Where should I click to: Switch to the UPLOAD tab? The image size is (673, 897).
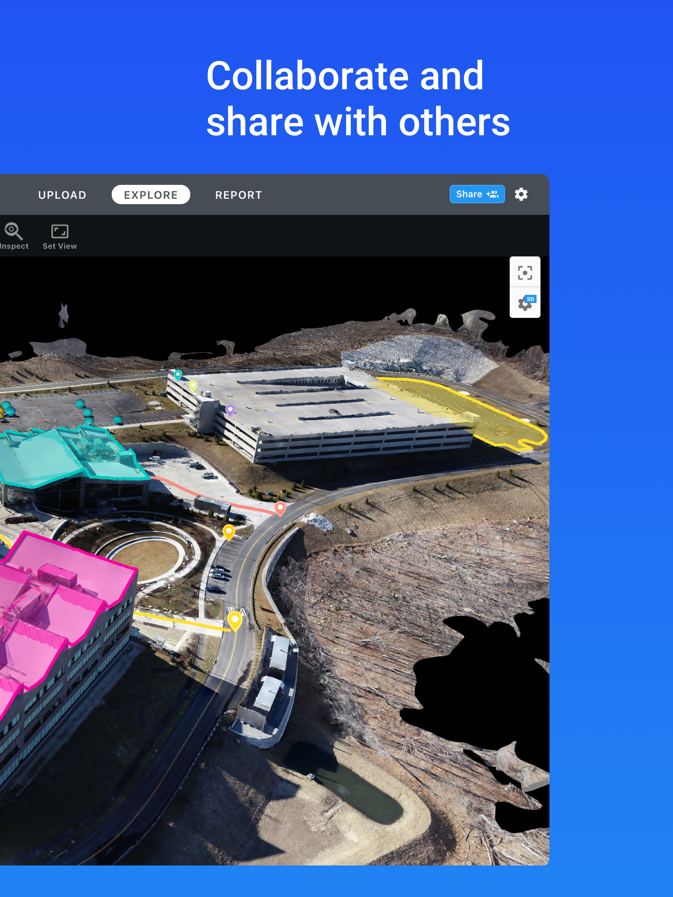click(x=62, y=195)
